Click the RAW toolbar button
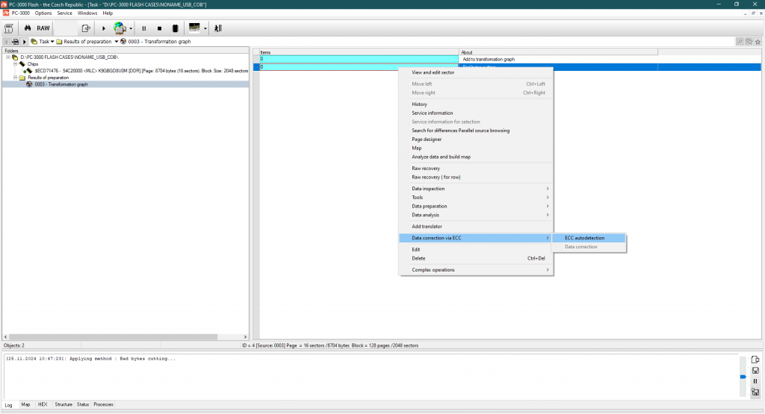765x414 pixels. tap(43, 28)
